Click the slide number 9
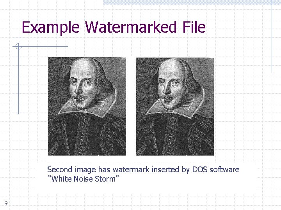Screen dimensions: 281x210 pyautogui.click(x=6, y=203)
